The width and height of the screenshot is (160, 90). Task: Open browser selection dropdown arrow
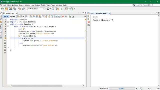[x=50, y=9]
